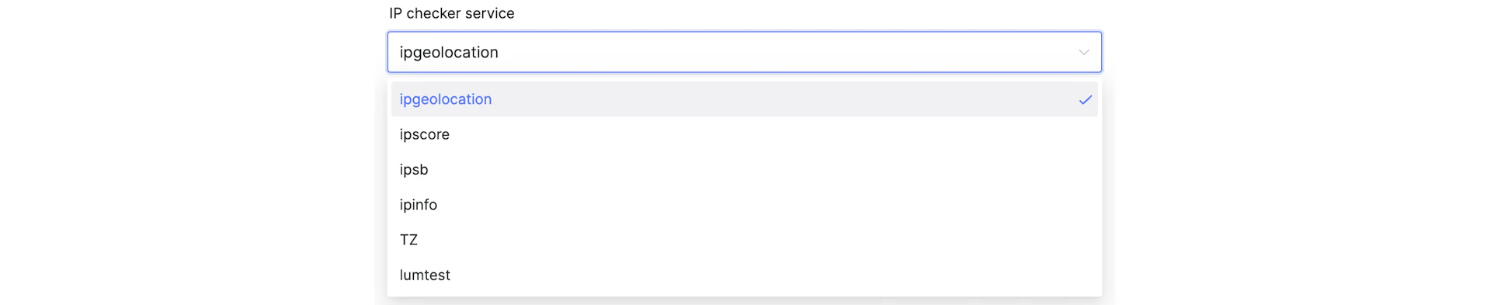Screen dimensions: 1491x305
Task: Choose the ipsb option
Action: click(x=744, y=169)
